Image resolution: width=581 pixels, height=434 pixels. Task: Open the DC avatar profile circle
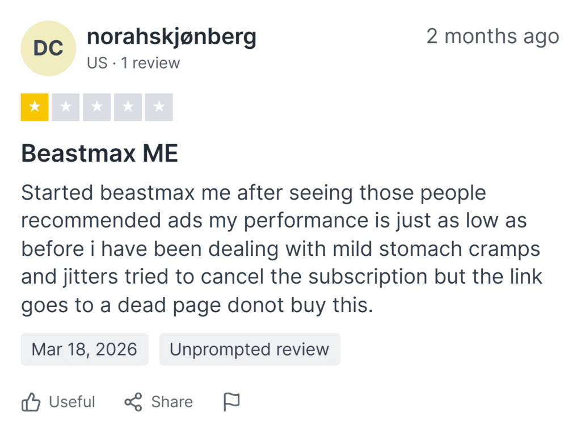pyautogui.click(x=48, y=49)
